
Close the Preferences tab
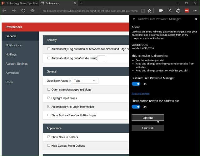pos(75,3)
